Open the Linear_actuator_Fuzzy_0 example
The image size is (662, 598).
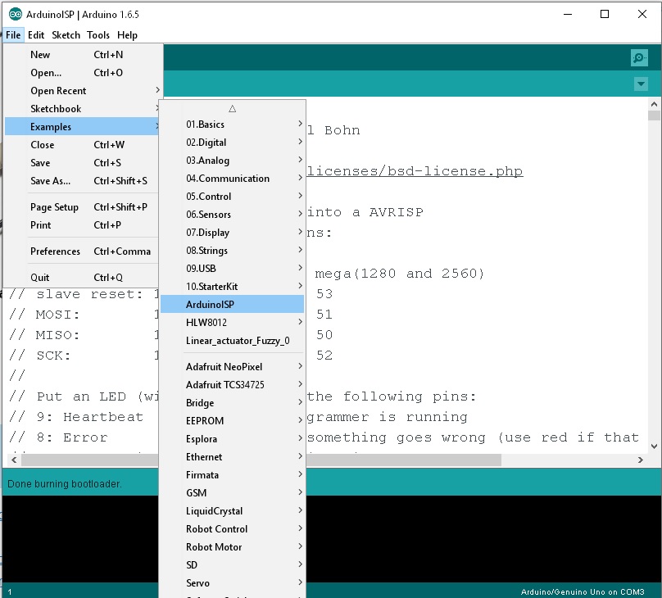point(232,341)
